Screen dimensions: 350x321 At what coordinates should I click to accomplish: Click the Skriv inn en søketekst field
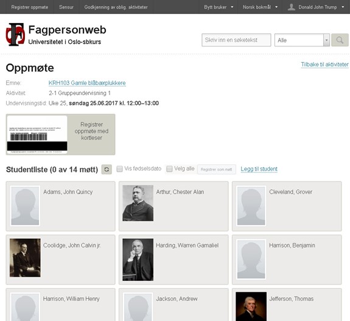point(236,40)
